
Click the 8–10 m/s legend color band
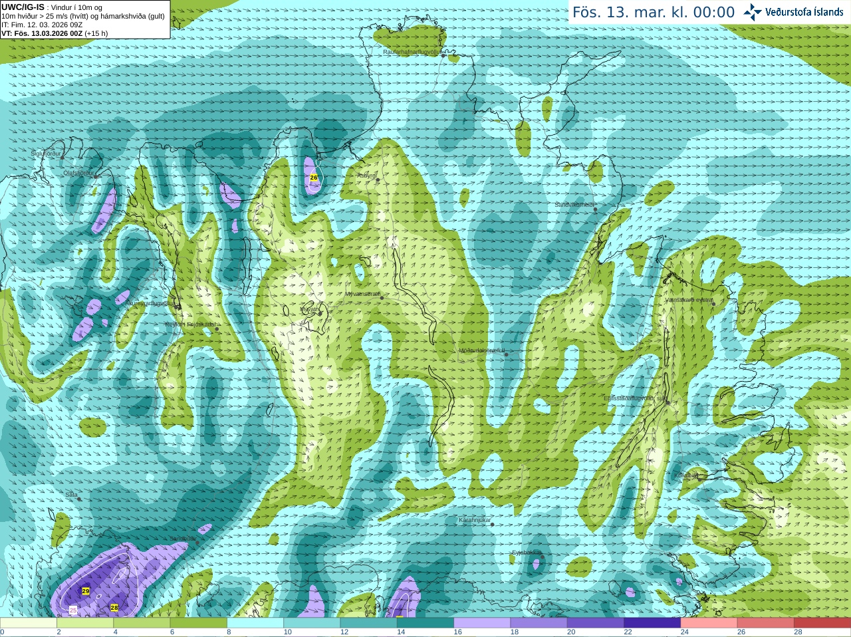(255, 623)
